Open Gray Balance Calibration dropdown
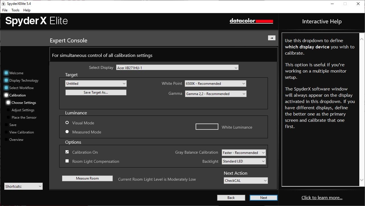The width and height of the screenshot is (365, 206). coord(244,153)
